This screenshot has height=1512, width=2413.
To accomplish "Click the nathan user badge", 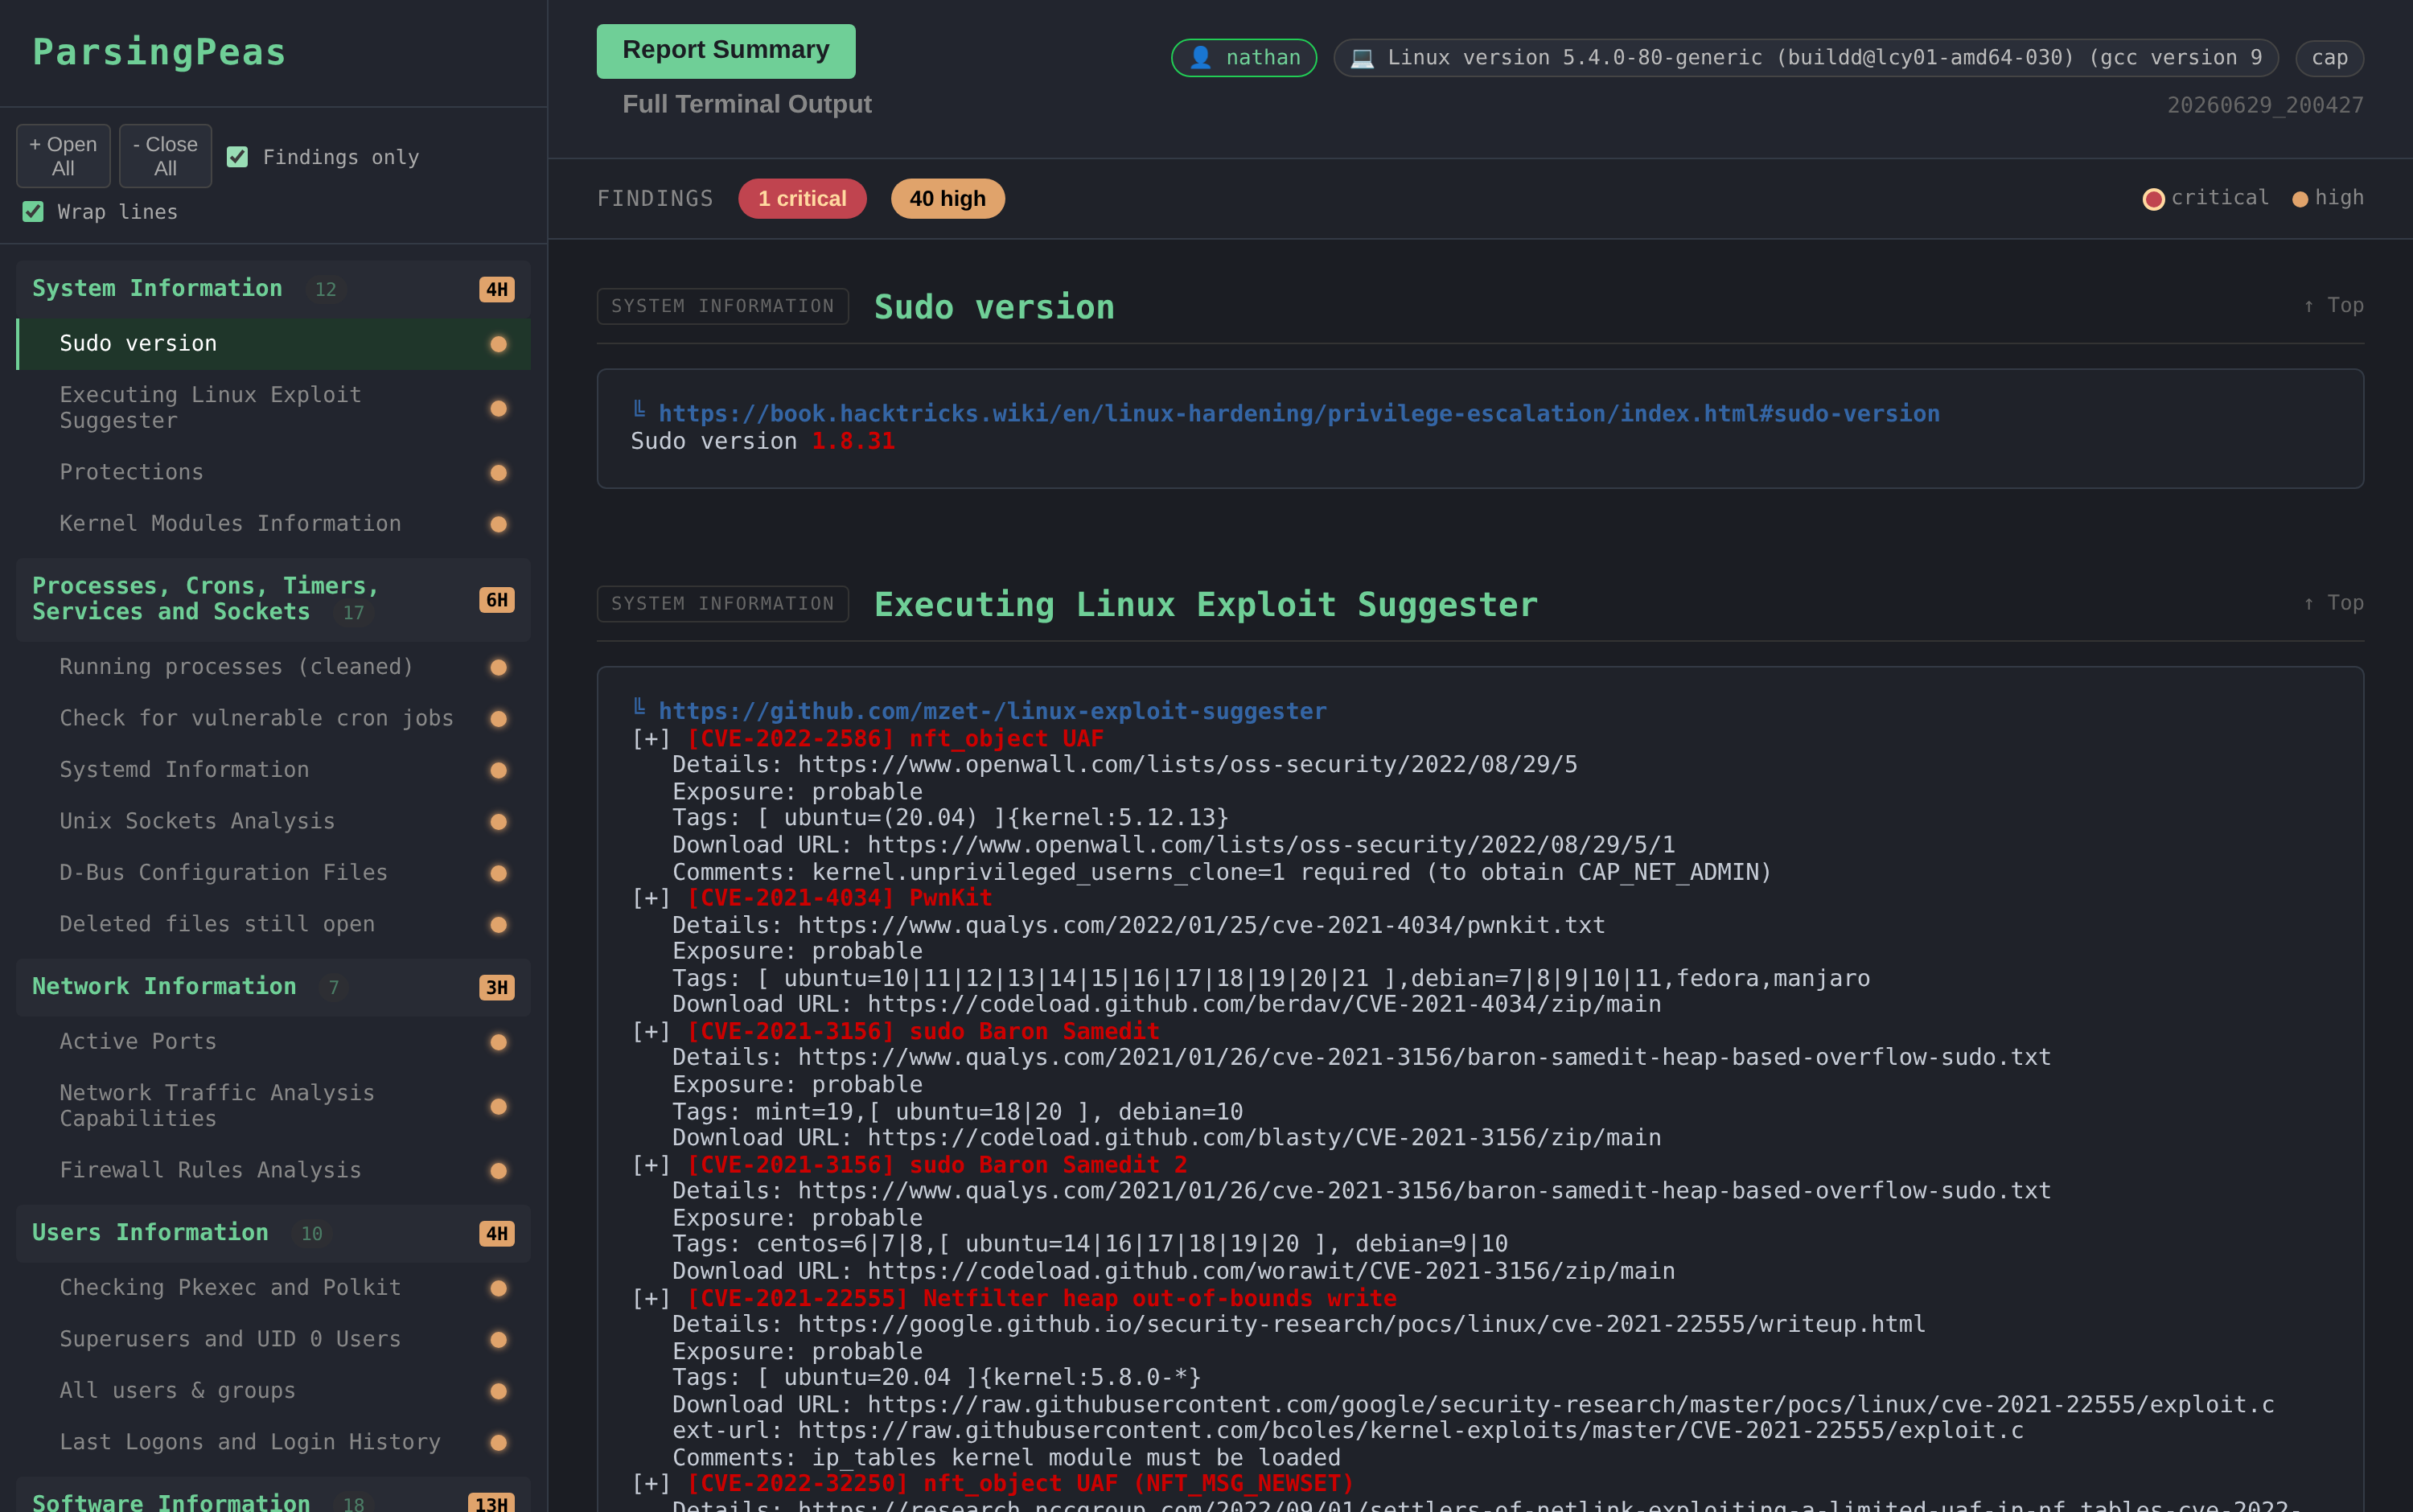I will [1244, 58].
